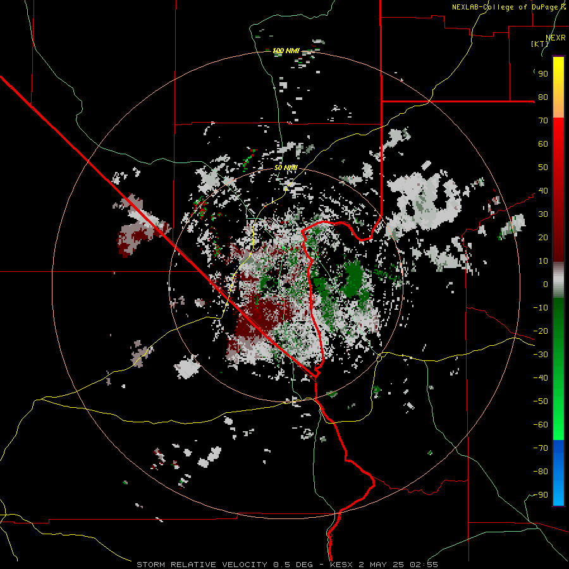Viewport: 569px width, 569px height.
Task: Click the '100 NMI' range ring label
Action: [x=286, y=51]
